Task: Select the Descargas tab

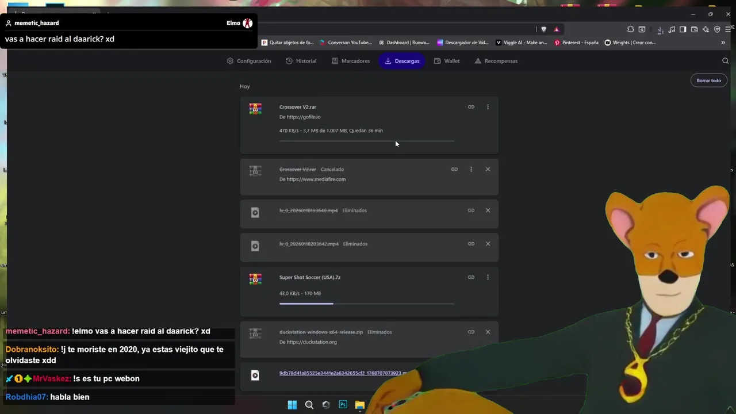Action: pos(401,61)
